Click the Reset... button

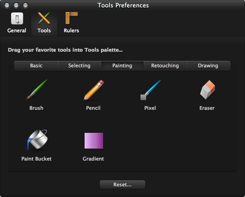tap(122, 185)
